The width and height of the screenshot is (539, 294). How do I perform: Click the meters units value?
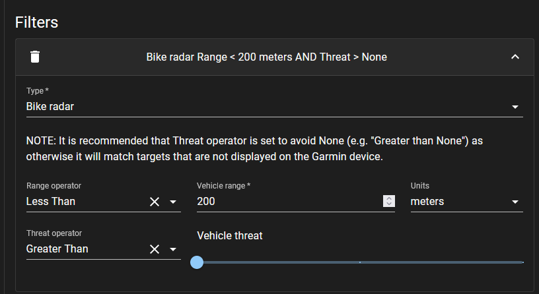[x=427, y=202]
